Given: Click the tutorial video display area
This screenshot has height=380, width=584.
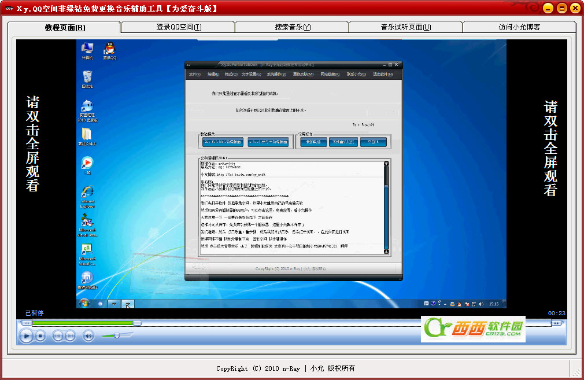Looking at the screenshot, I should coord(291,174).
